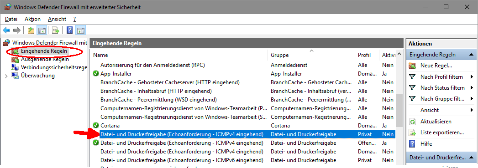Click the Ausgehende Regeln tree icon

coord(15,60)
